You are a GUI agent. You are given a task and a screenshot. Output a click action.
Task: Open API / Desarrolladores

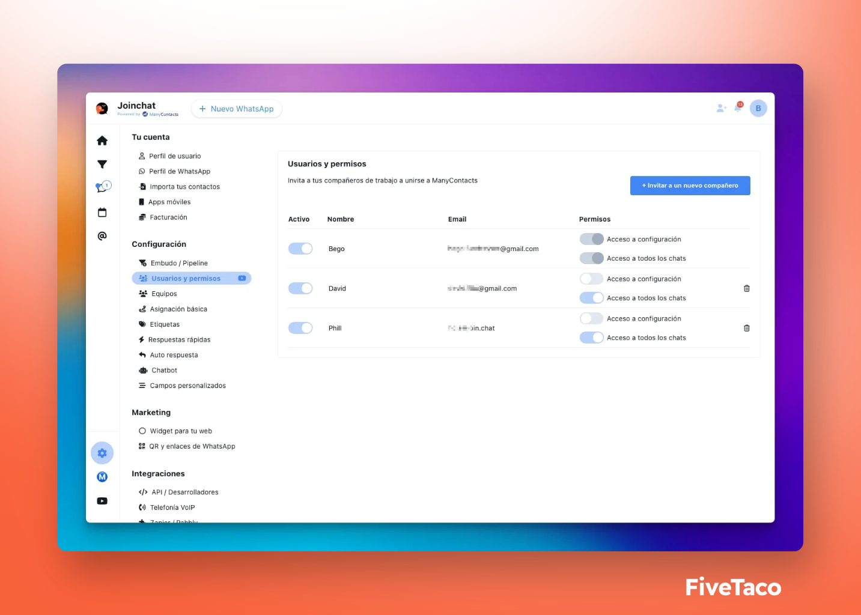[178, 492]
